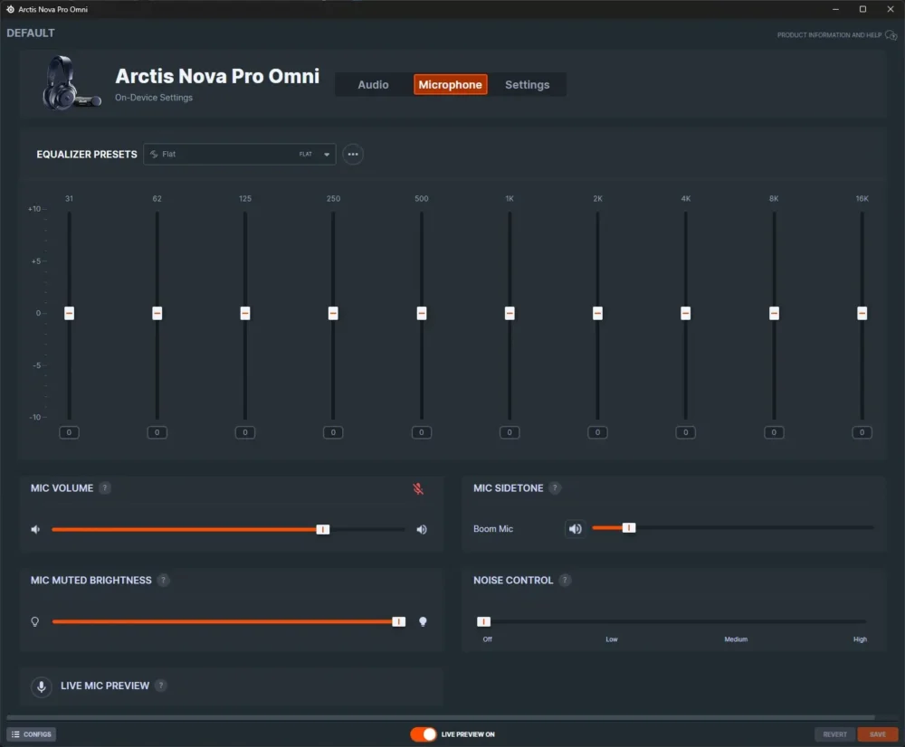The image size is (905, 747).
Task: Click the Live Mic Preview microphone button
Action: (42, 686)
